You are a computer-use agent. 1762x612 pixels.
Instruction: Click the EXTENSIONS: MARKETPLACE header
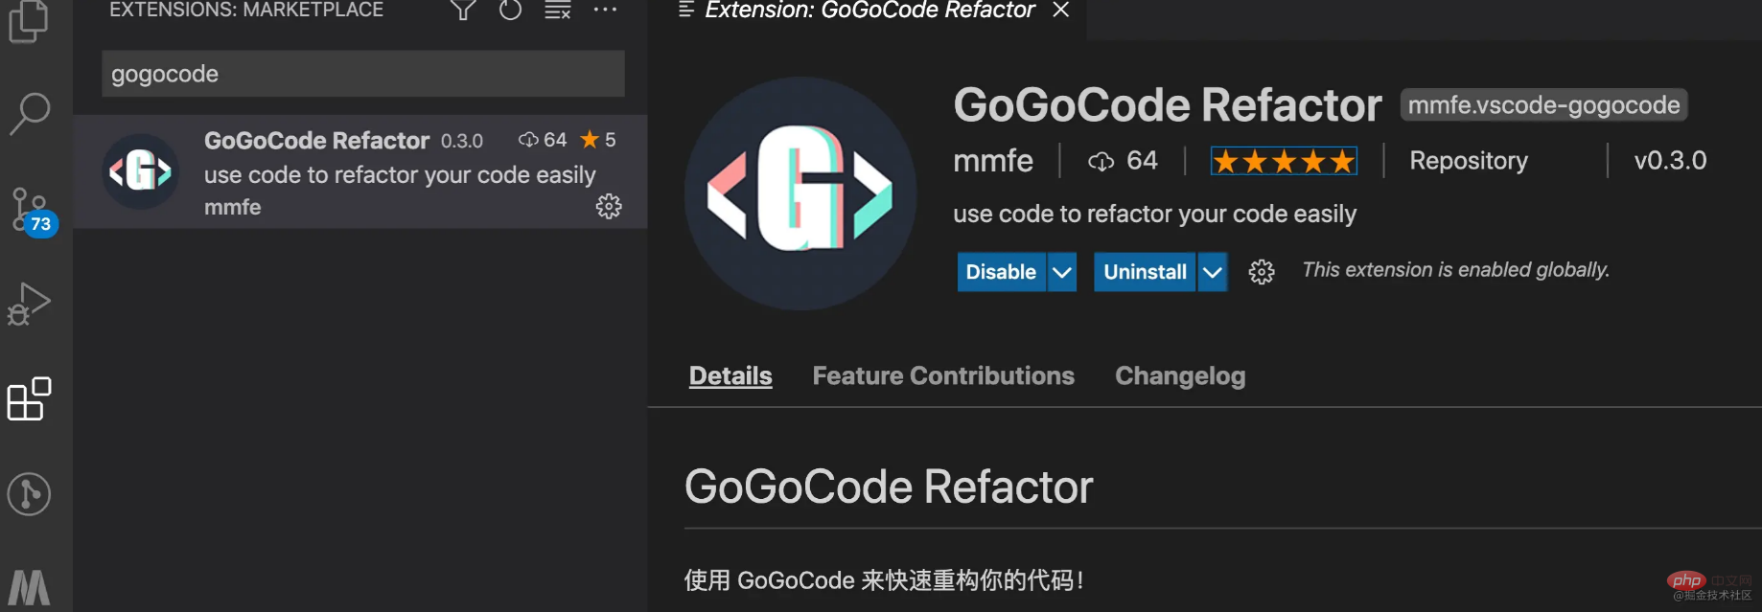coord(246,11)
